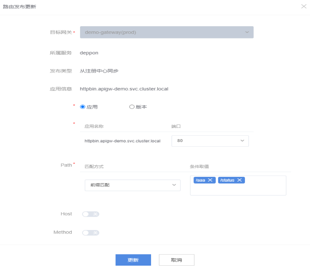Click the 取消 button
Viewport: 310px width, 272px height.
point(176,260)
